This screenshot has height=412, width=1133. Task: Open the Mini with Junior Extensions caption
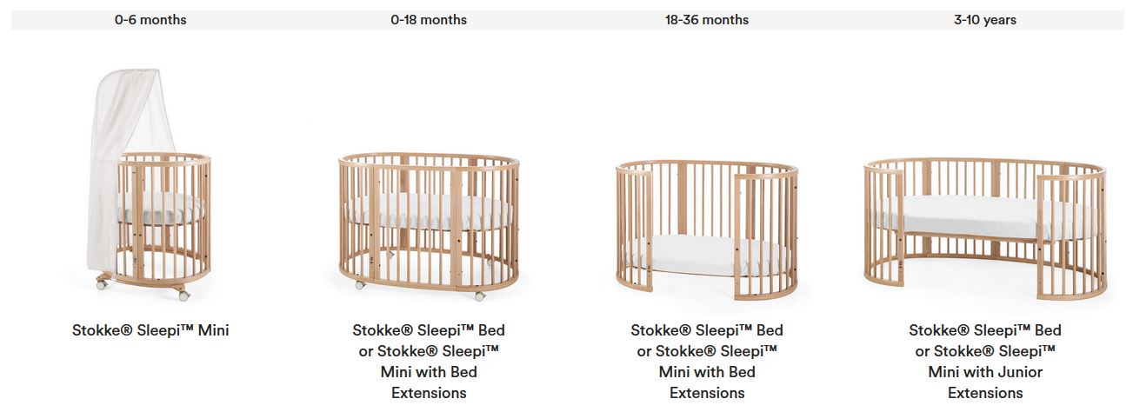point(985,362)
